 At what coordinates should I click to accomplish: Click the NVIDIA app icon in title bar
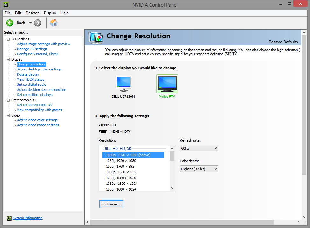point(6,4)
